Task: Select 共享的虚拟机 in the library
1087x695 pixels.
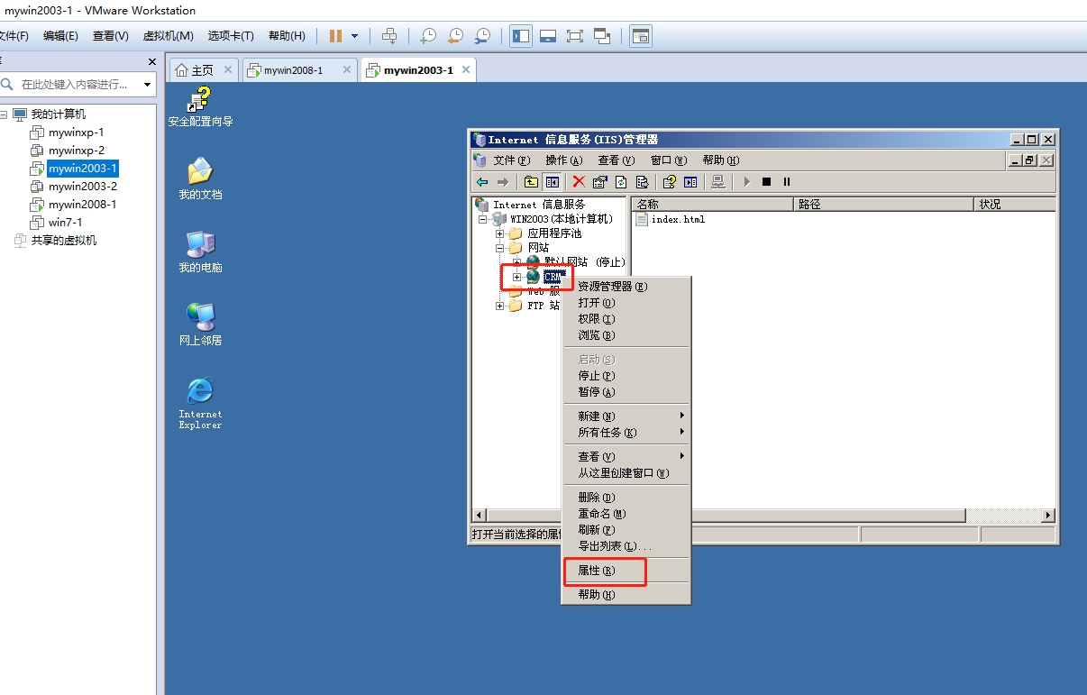Action: [63, 241]
